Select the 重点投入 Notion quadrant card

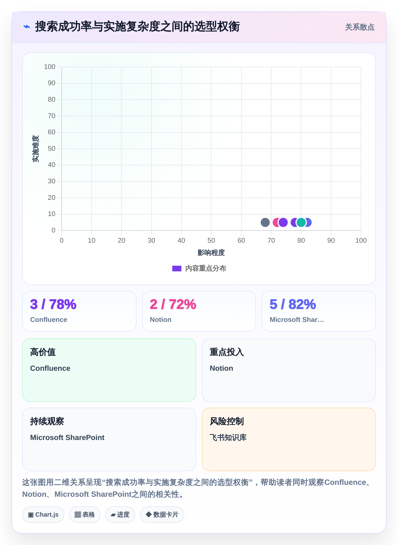click(x=289, y=370)
